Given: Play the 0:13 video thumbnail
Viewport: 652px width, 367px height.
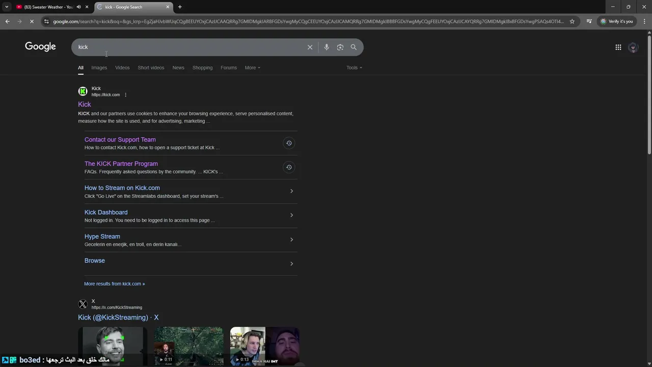Looking at the screenshot, I should (265, 346).
